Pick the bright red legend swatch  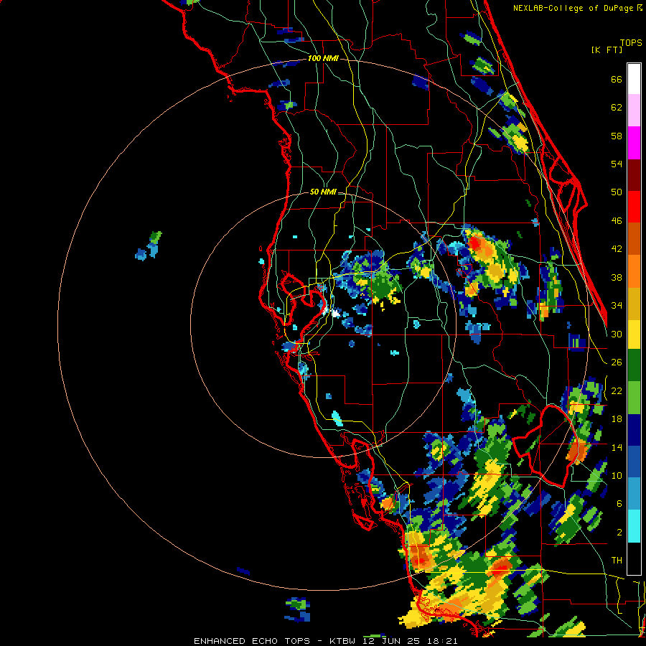(x=634, y=207)
